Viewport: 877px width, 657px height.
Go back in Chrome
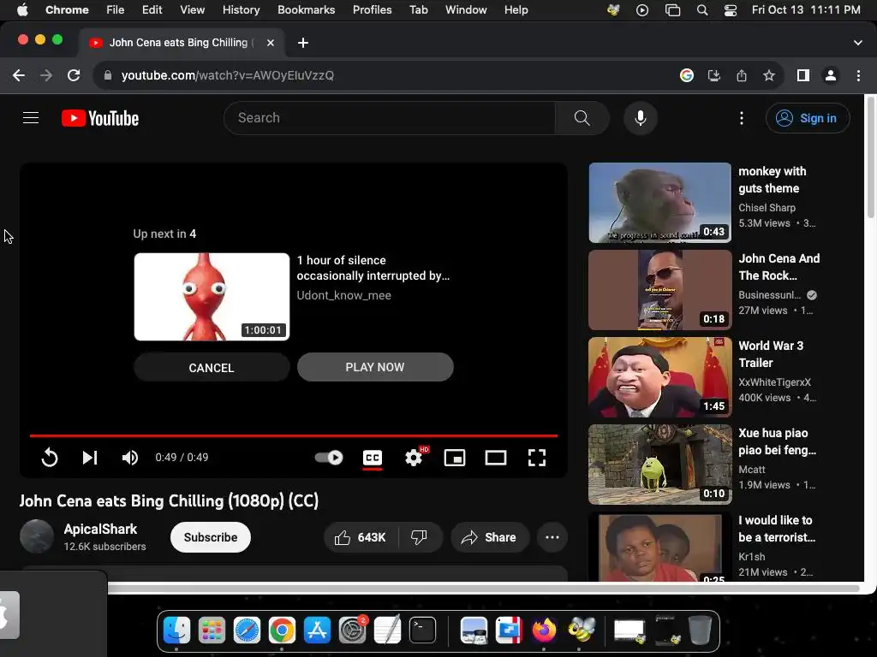[19, 75]
